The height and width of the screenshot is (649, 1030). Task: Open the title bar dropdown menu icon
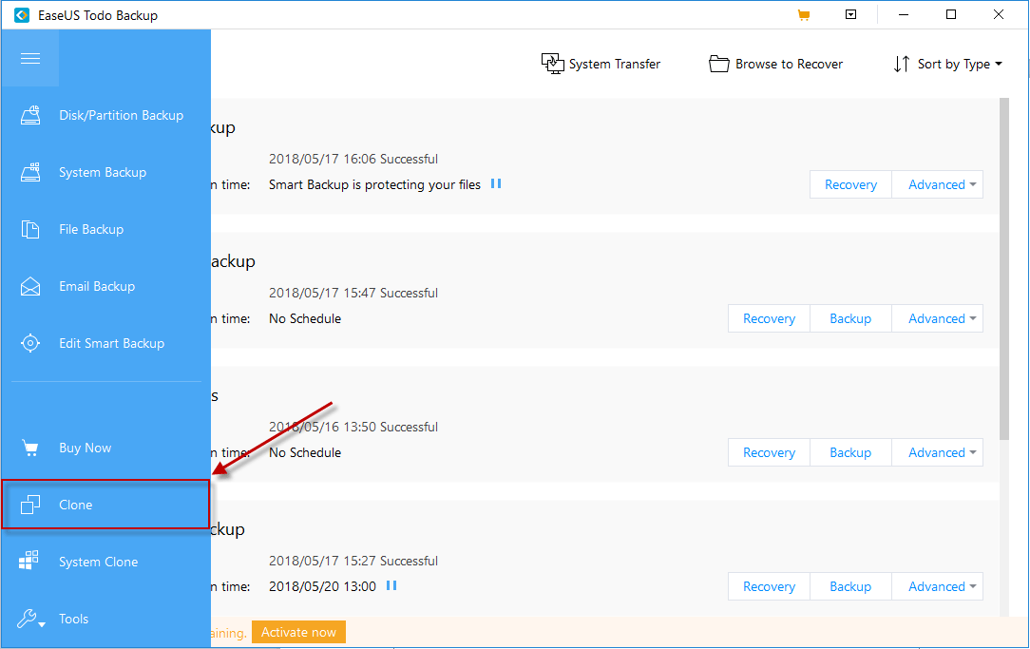point(850,14)
